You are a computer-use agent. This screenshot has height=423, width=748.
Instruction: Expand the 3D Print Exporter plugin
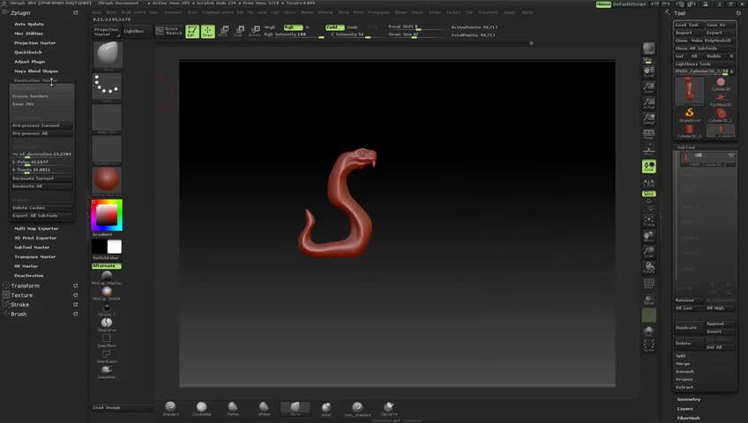35,238
